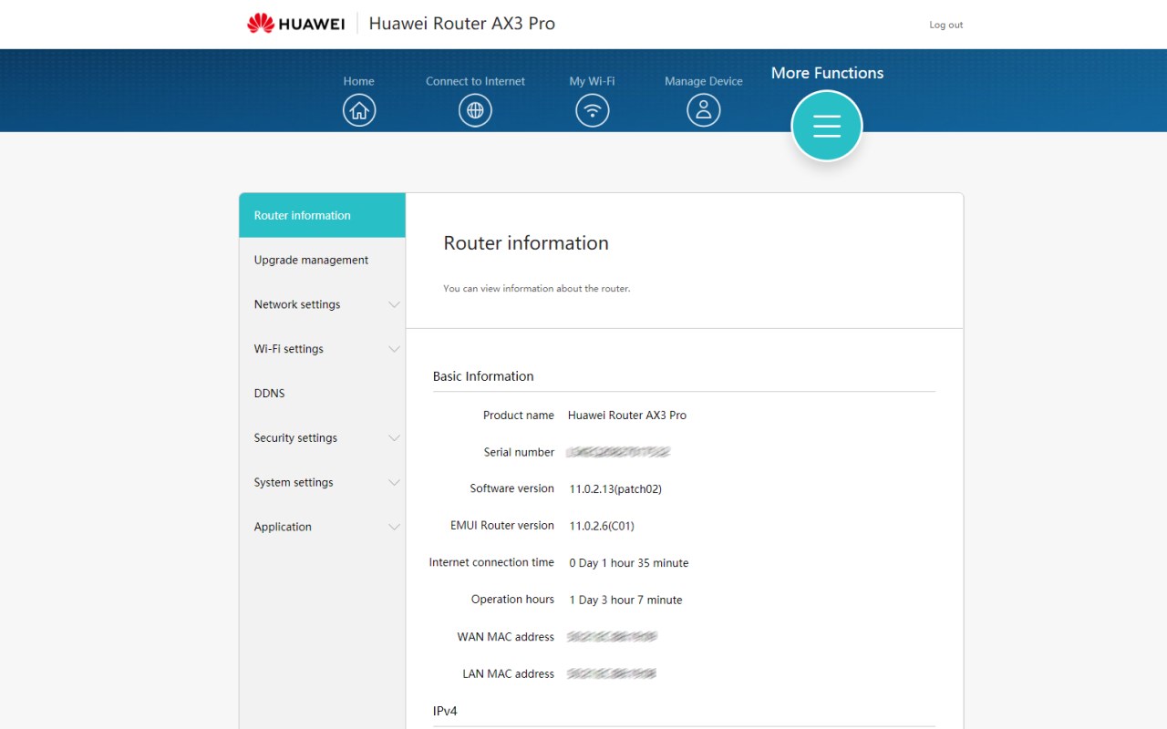Open Application menu label
The image size is (1167, 729).
pos(283,527)
